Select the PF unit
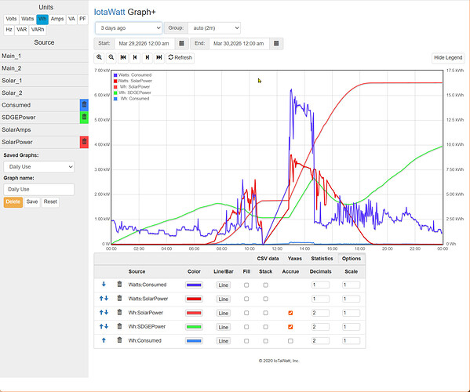470x392 pixels. 82,19
